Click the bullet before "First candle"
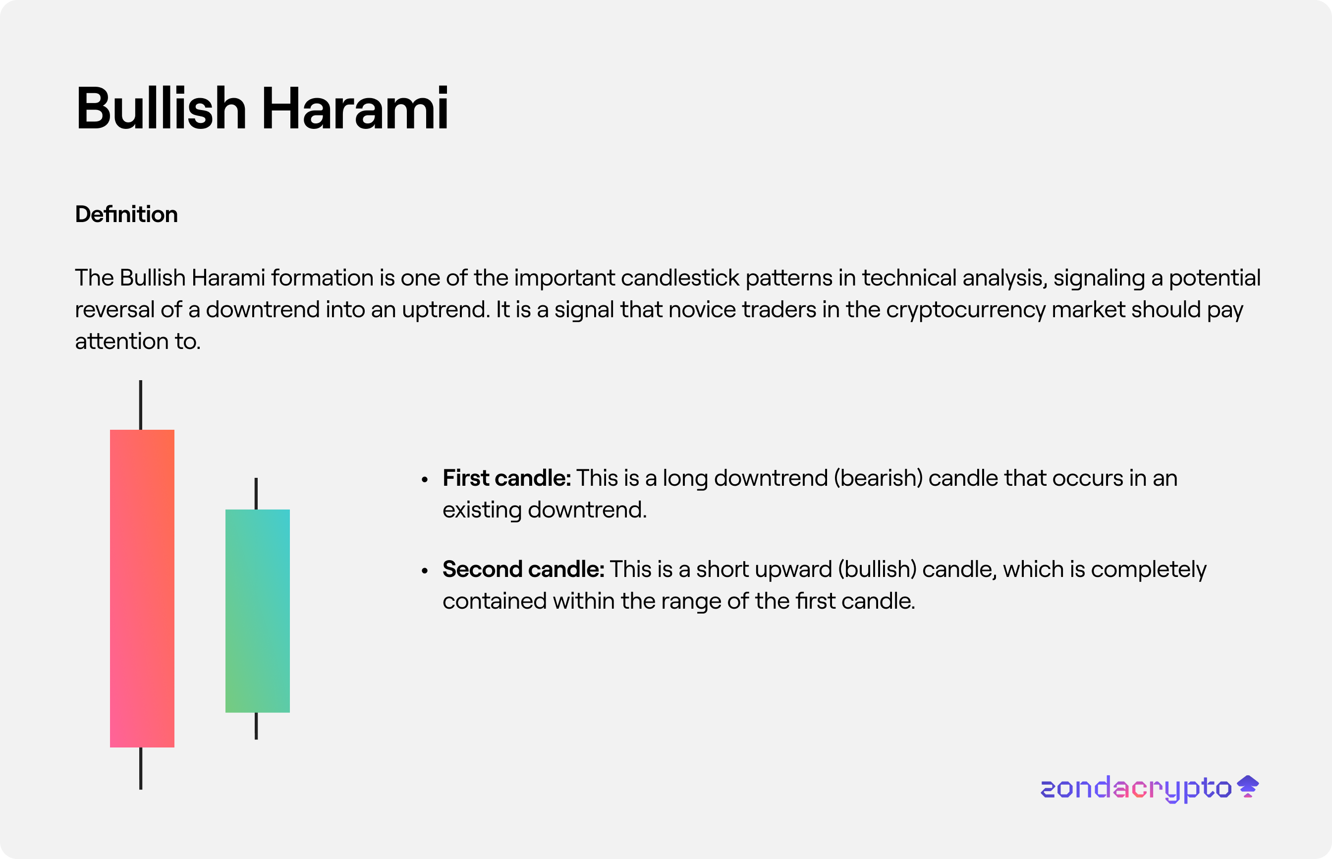Viewport: 1332px width, 859px height. (425, 480)
